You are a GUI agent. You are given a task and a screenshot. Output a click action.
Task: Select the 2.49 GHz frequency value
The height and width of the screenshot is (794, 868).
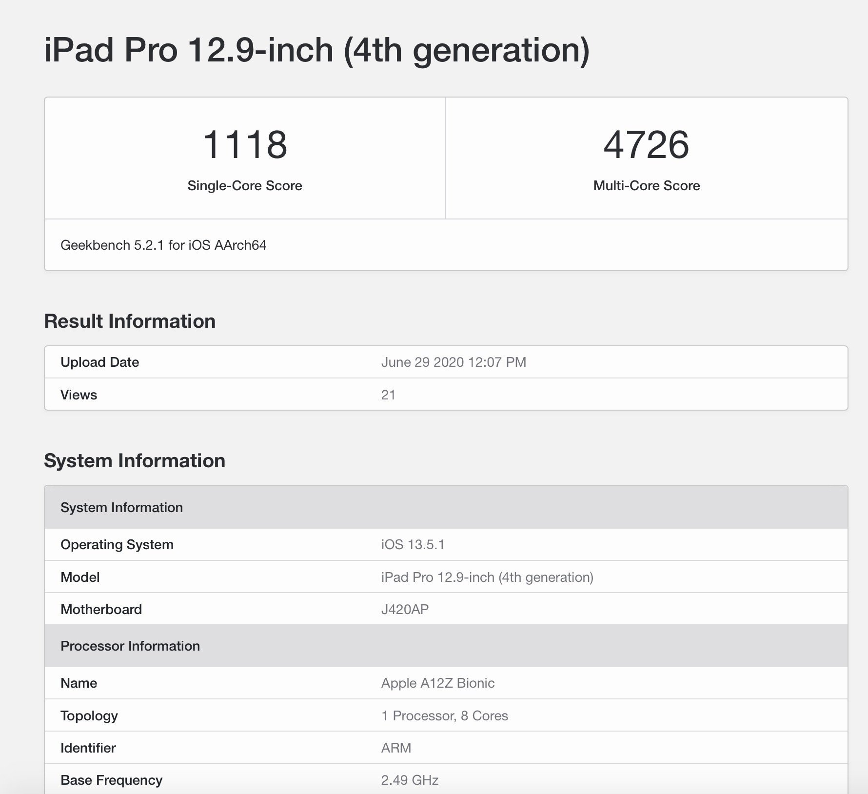pos(410,780)
